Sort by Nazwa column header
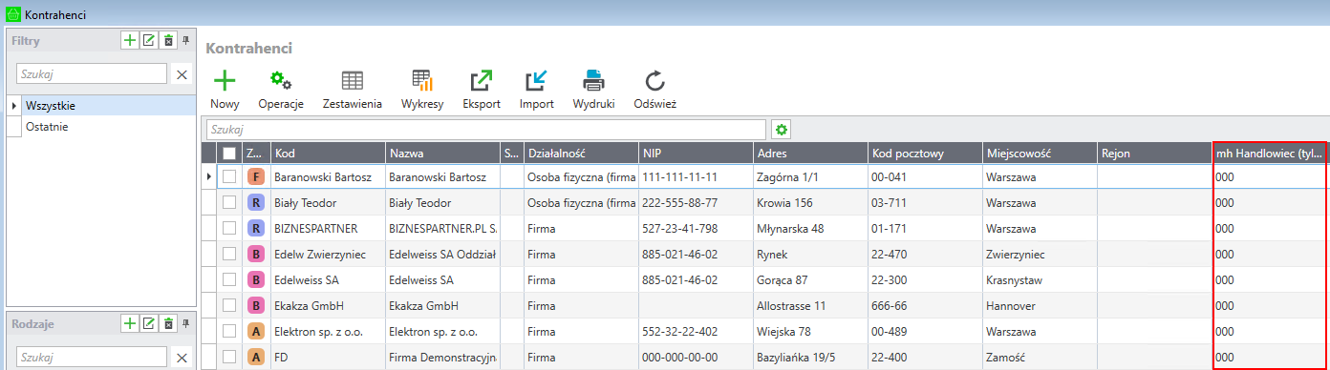This screenshot has height=370, width=1330. [442, 153]
